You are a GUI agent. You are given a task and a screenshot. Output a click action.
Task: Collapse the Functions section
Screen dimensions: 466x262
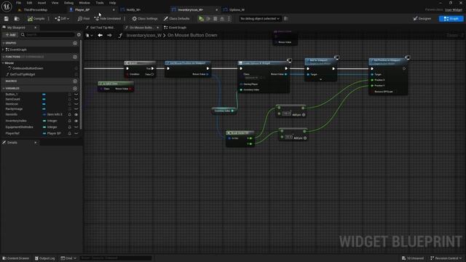tap(4, 57)
